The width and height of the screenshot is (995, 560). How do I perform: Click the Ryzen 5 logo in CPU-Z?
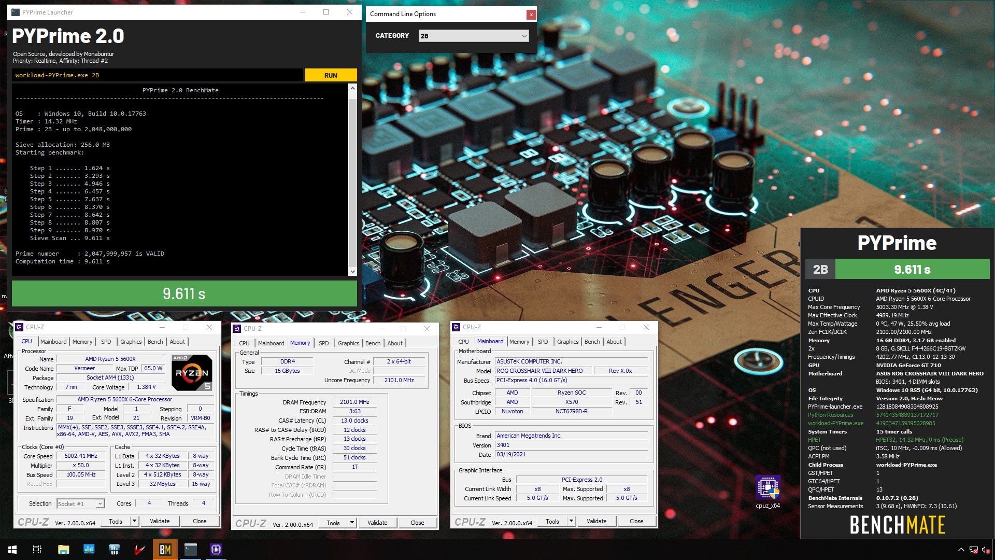point(191,373)
